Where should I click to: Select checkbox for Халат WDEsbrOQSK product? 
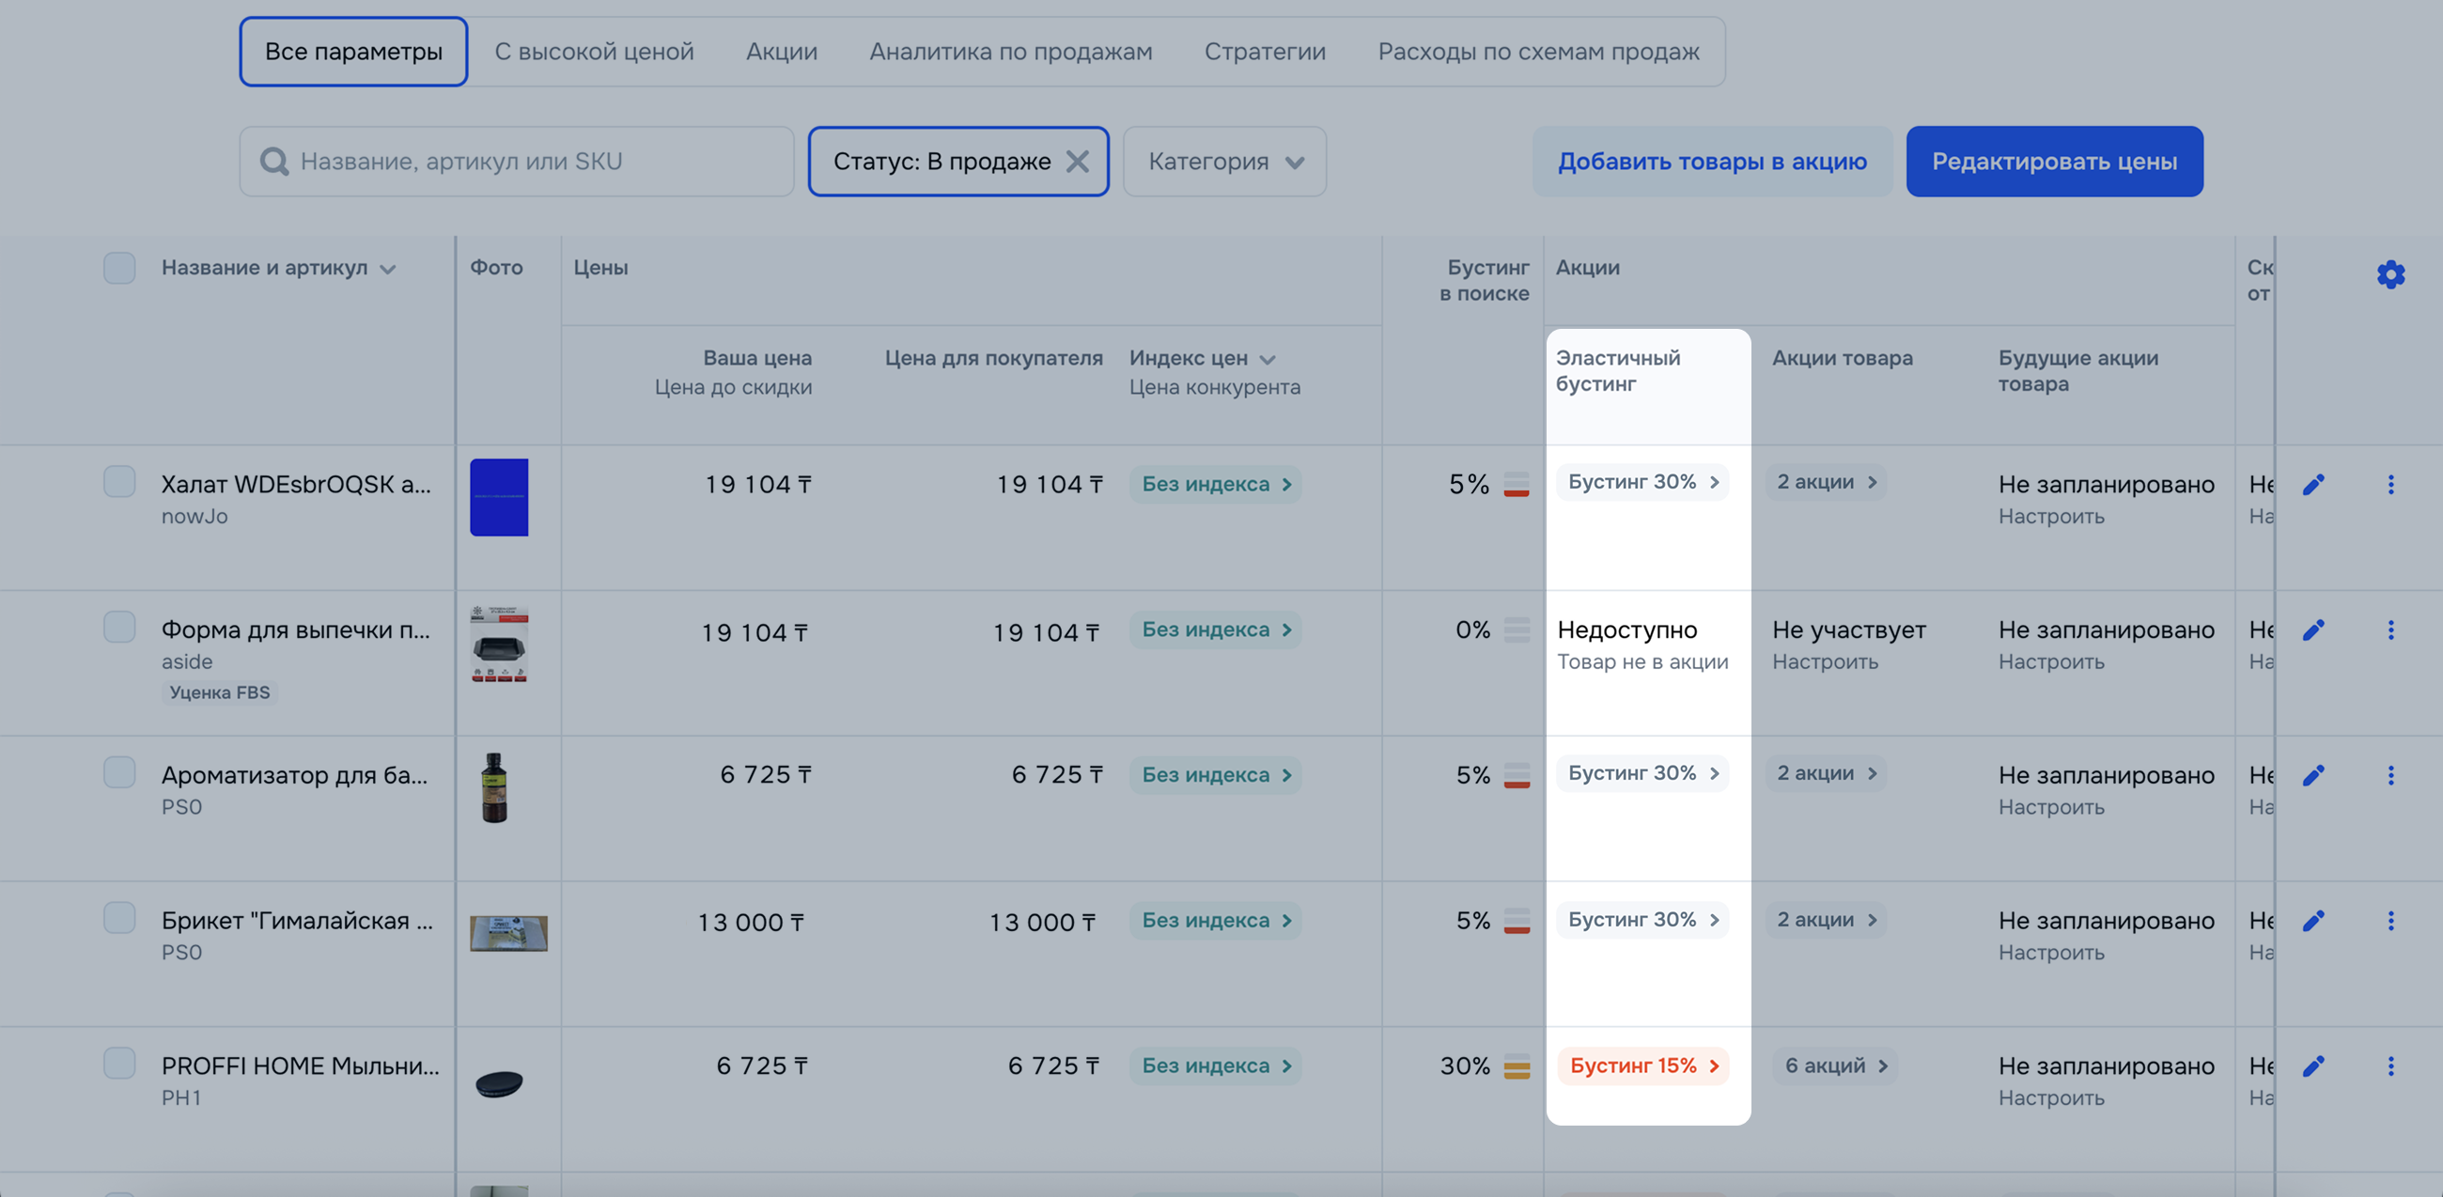tap(119, 482)
